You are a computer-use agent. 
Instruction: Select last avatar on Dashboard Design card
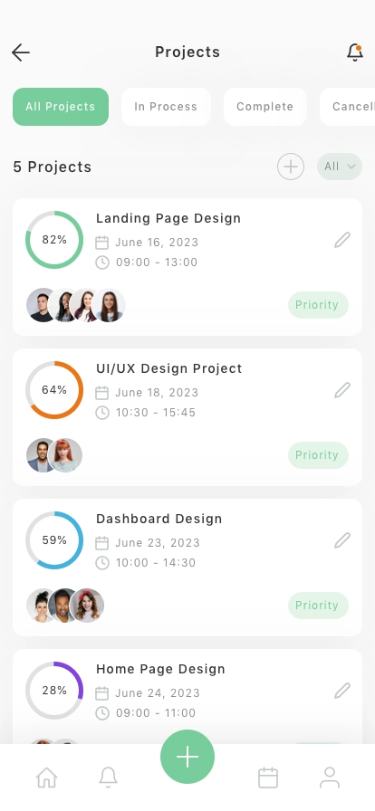pos(87,606)
